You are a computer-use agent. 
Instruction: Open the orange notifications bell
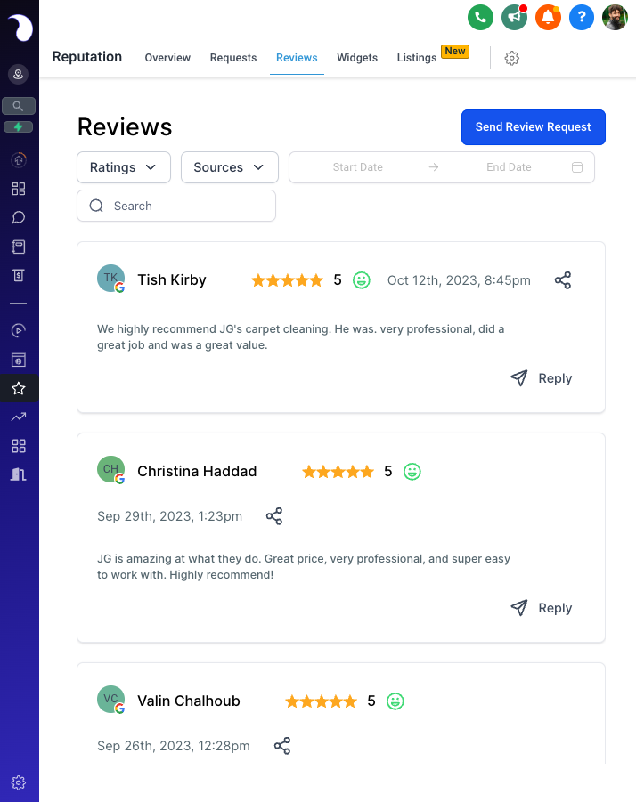coord(548,18)
